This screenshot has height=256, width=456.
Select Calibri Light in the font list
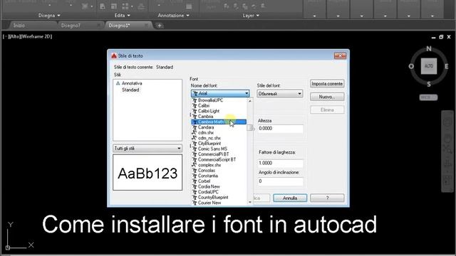click(219, 111)
